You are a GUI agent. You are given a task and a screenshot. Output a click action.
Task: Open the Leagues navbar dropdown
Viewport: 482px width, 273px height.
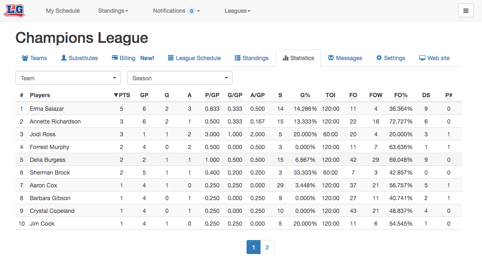pos(237,11)
